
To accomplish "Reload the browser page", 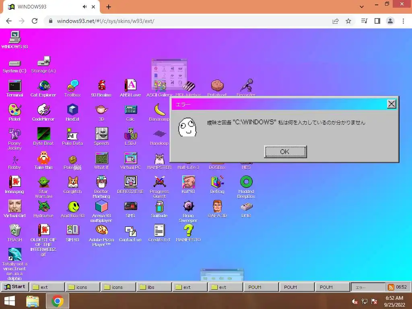I will [x=35, y=21].
